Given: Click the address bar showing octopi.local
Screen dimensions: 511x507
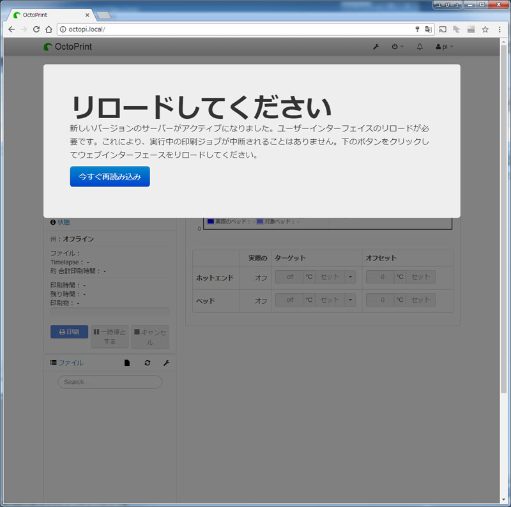Looking at the screenshot, I should 246,29.
